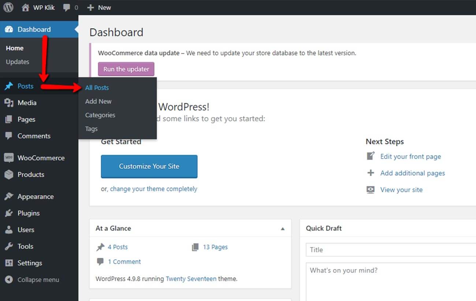476x301 pixels.
Task: Follow the Edit your front page link
Action: pos(410,156)
